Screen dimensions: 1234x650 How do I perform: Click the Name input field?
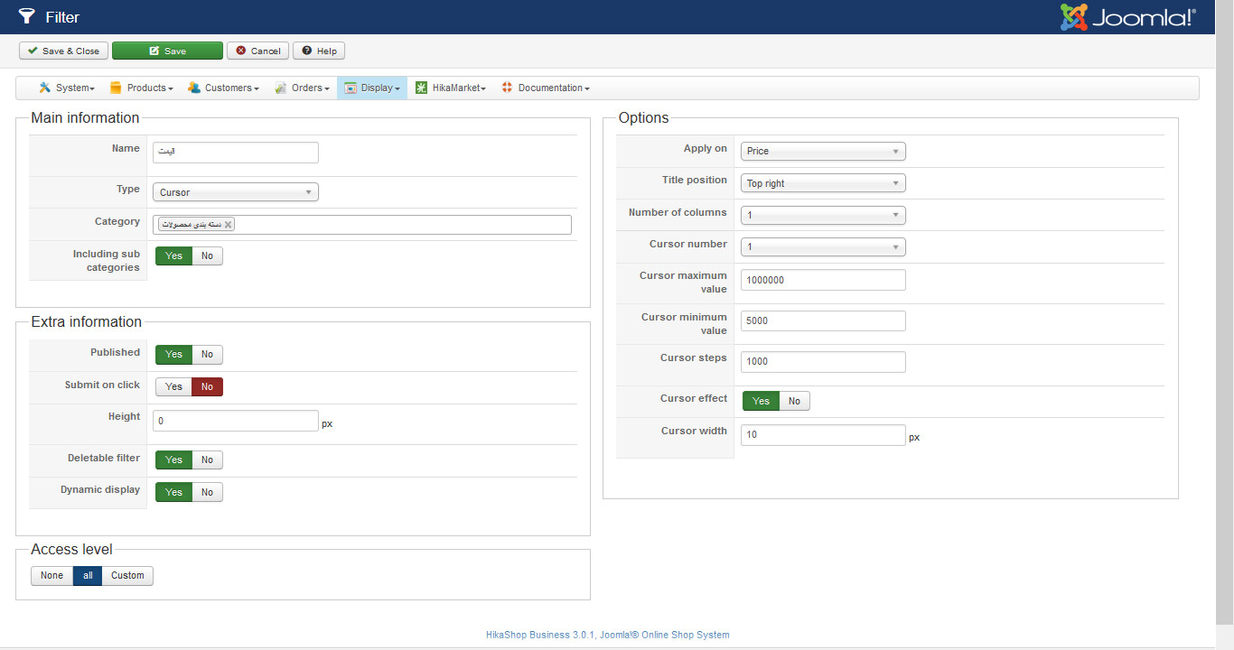click(236, 152)
